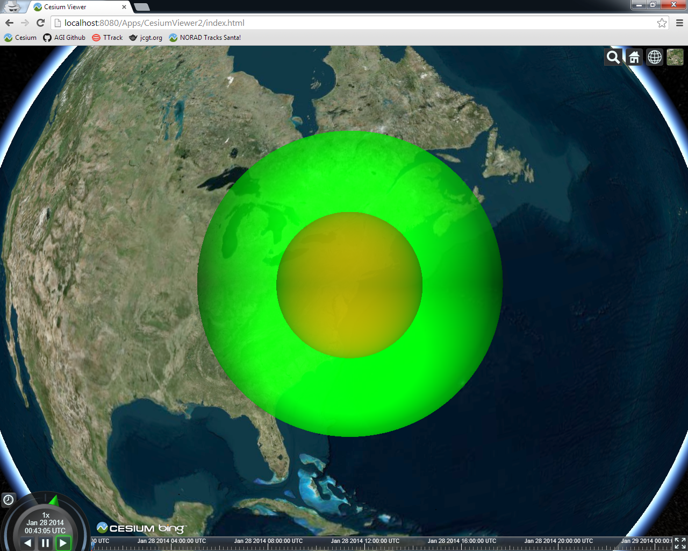Click the play reverse button
This screenshot has height=551, width=688.
(x=27, y=543)
